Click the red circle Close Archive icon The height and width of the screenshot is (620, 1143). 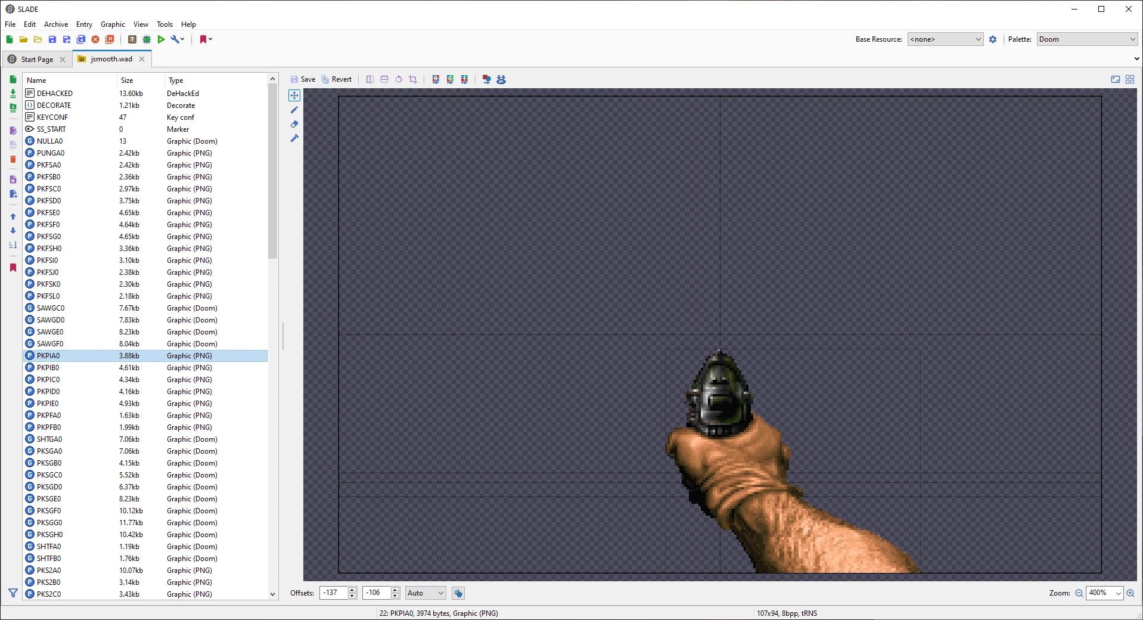pos(95,39)
